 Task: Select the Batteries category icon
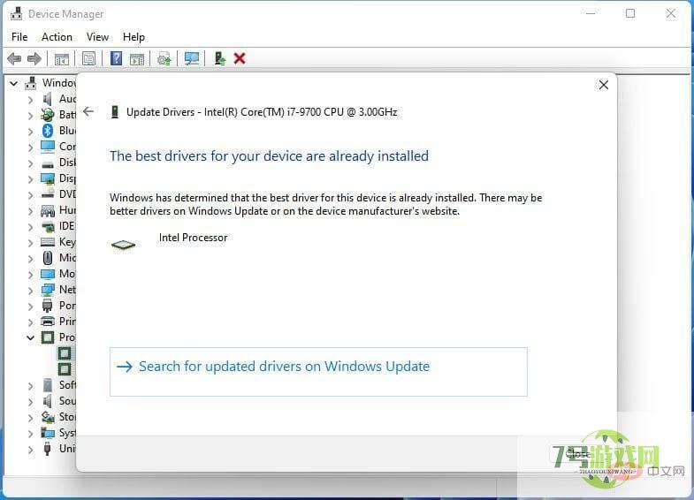tap(48, 115)
